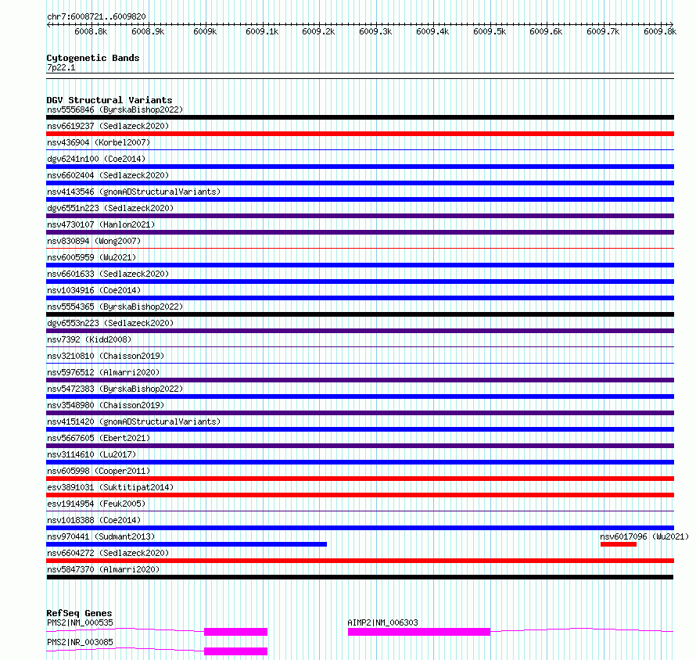
Task: Select nsv830894 (Wong2007) label
Action: pos(94,241)
